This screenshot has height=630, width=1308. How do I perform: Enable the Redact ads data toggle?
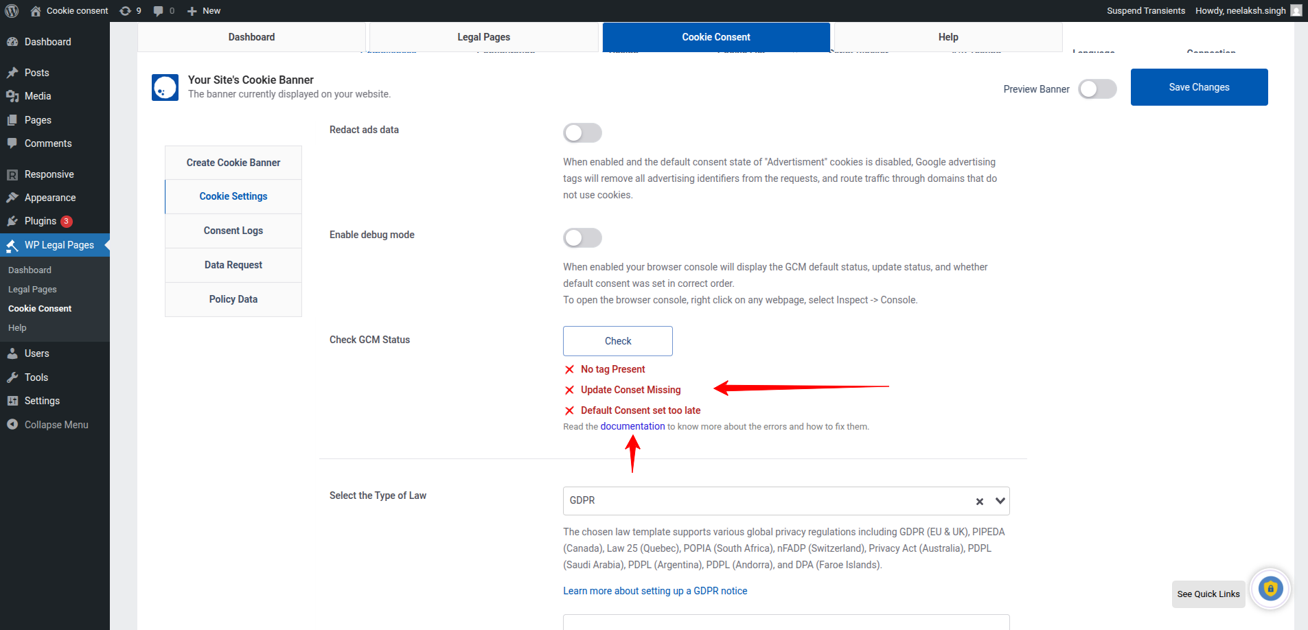582,132
